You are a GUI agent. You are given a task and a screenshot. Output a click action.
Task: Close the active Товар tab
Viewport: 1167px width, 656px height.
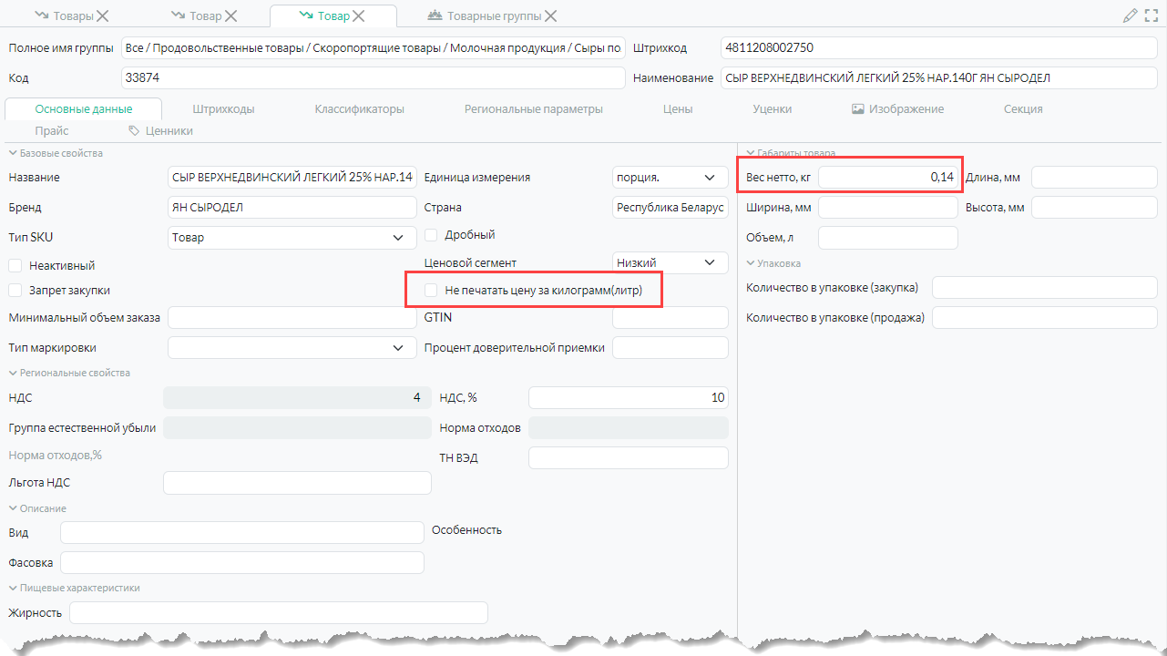tap(359, 16)
